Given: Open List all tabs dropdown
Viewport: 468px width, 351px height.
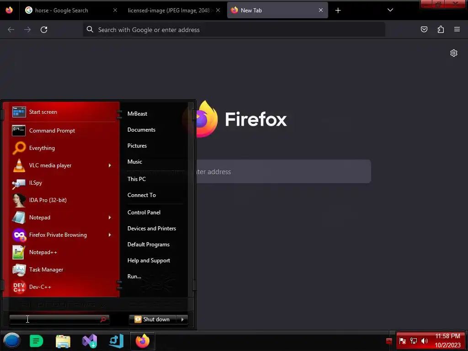Looking at the screenshot, I should 390,10.
